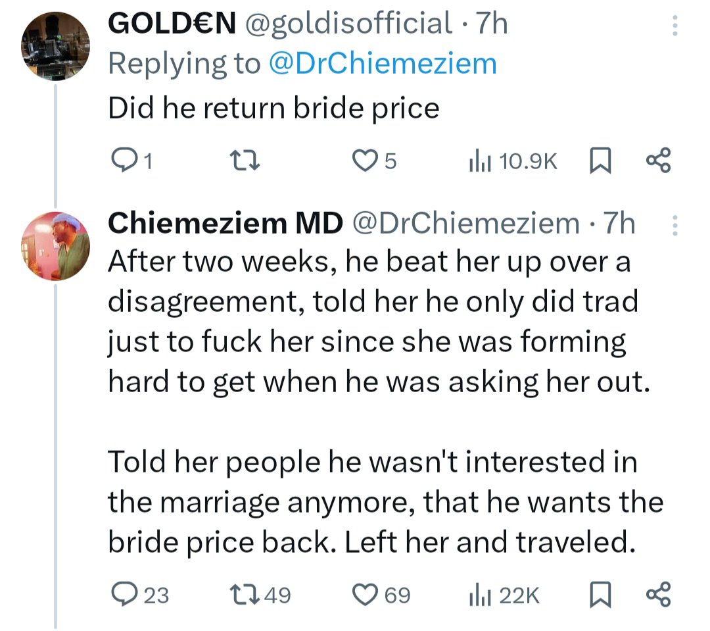The image size is (710, 631).
Task: Share Chiemeziem MD's tweet
Action: point(658,595)
